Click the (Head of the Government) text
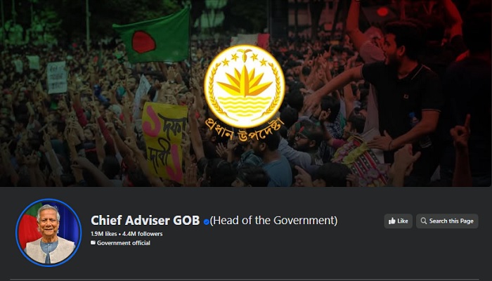Screen dimensions: 492x281 273,221
